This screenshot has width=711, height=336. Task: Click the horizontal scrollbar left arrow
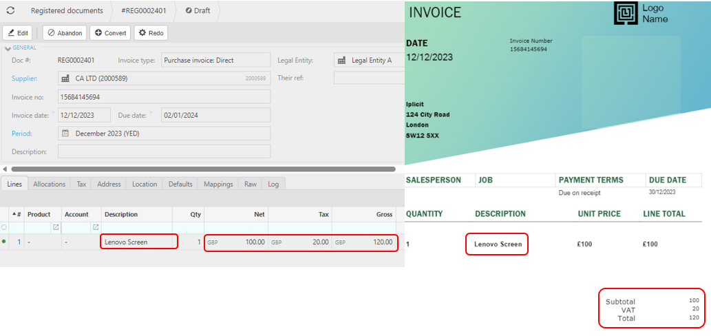coord(5,169)
